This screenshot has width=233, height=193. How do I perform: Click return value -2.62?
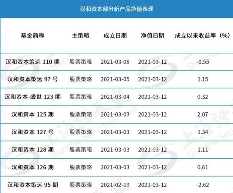[202, 185]
